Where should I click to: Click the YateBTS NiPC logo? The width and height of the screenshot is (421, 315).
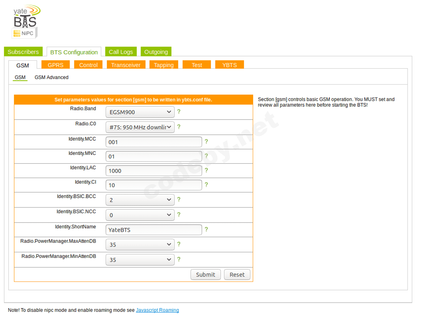[26, 21]
